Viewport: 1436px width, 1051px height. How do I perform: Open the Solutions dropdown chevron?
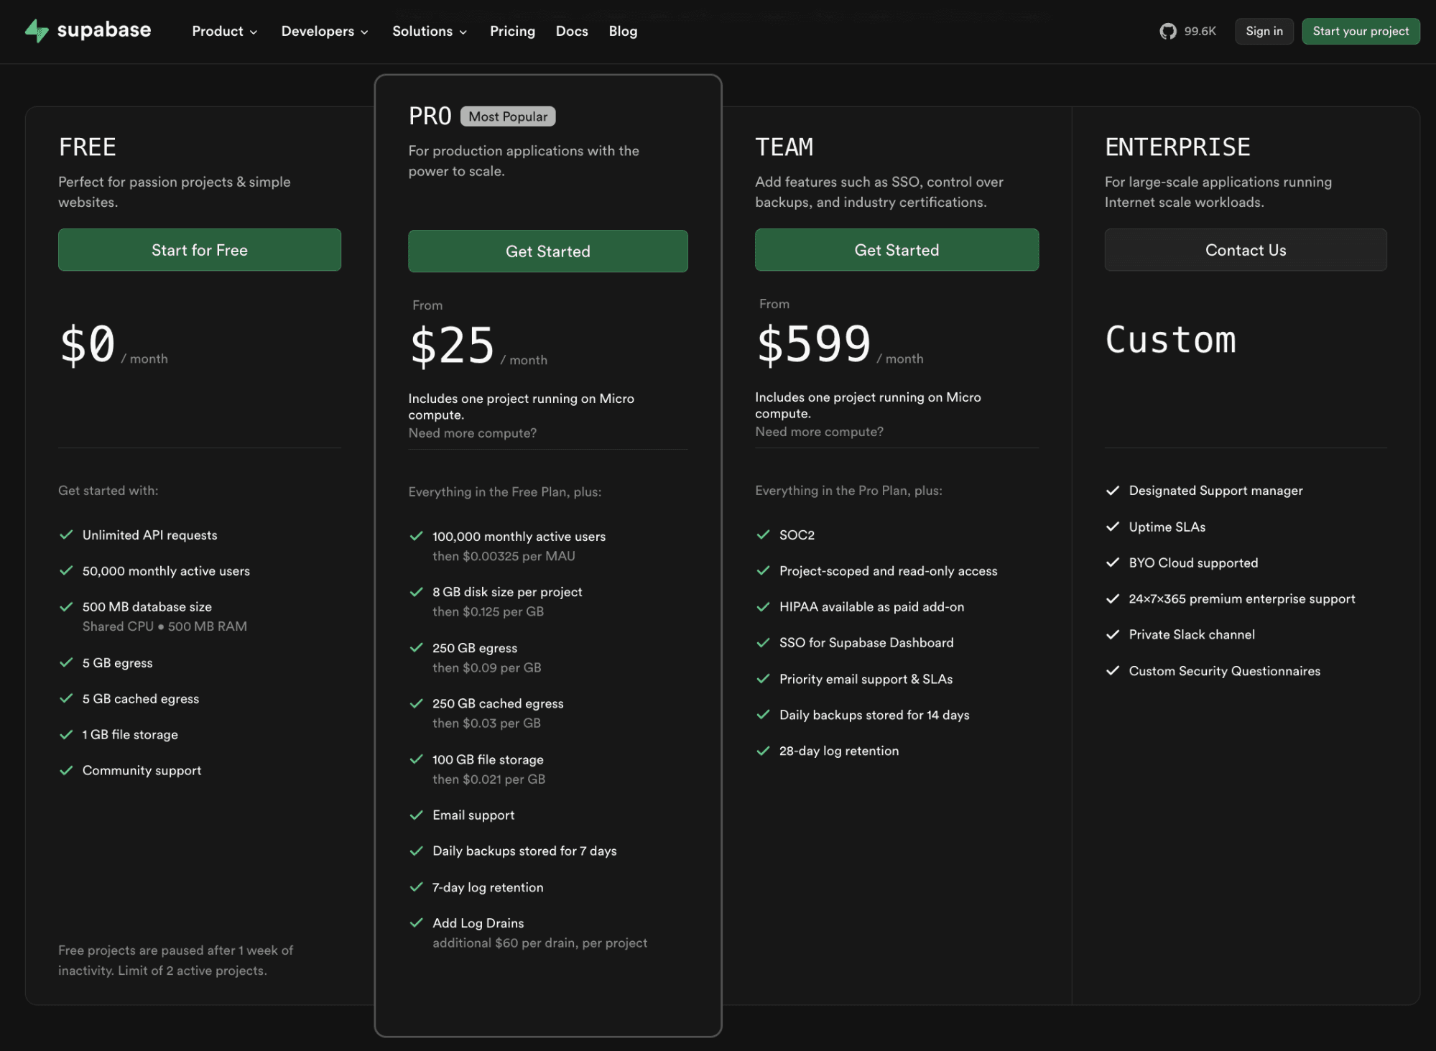click(x=463, y=32)
